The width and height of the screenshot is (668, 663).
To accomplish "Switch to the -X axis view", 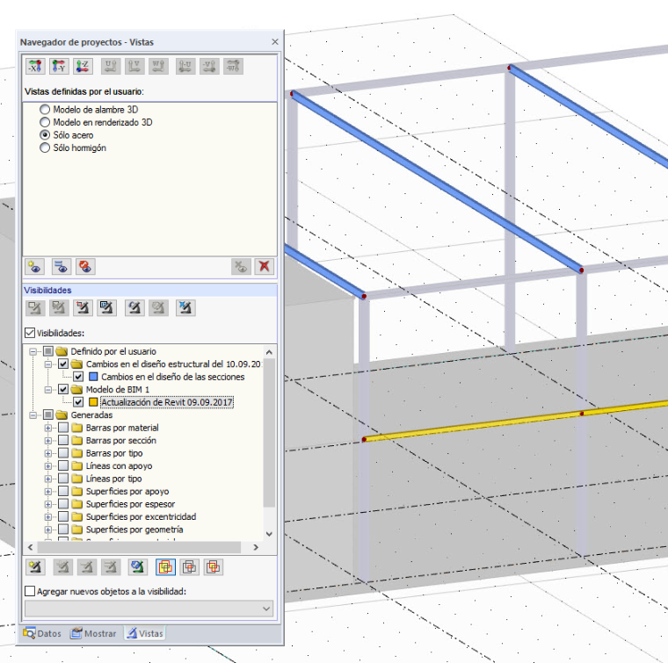I will [35, 67].
